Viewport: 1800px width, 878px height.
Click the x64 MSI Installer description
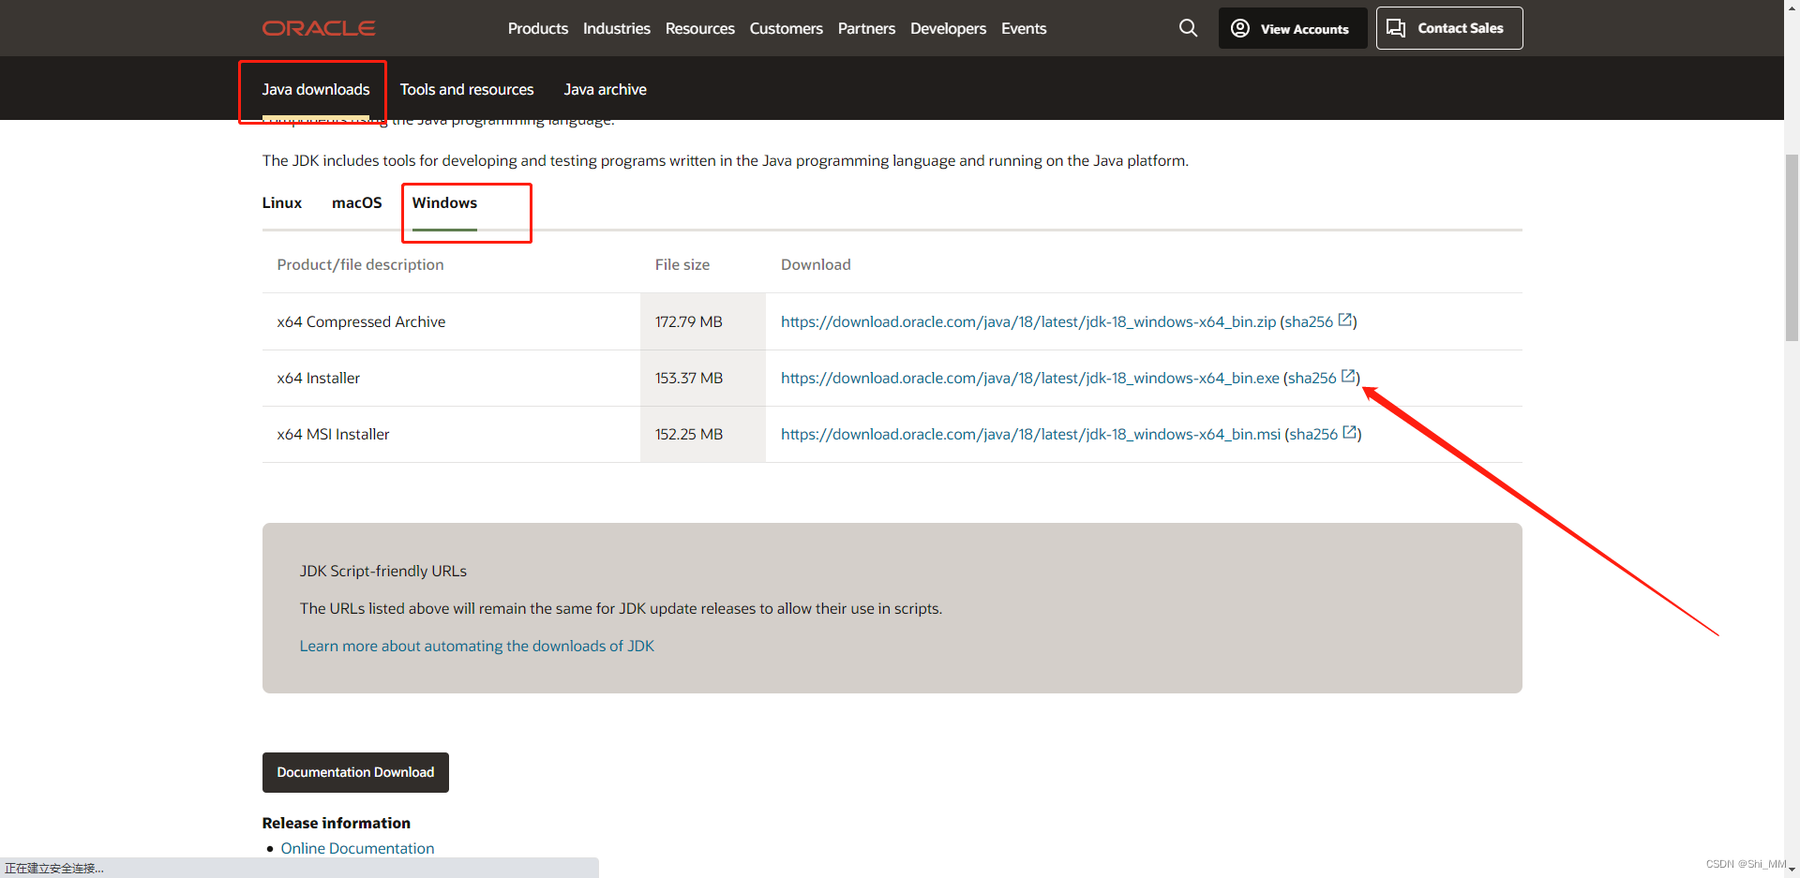333,434
